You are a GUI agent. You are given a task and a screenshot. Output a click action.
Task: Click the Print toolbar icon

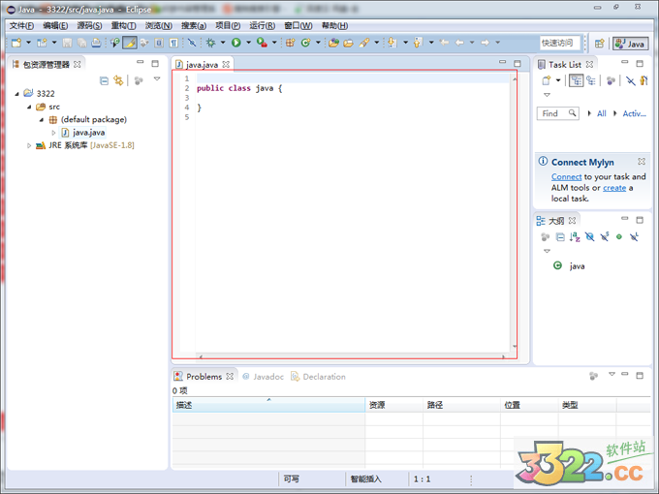96,43
